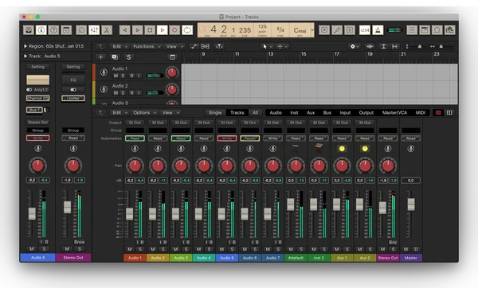The image size is (478, 288).
Task: Click the pencil tuner icon in toolbar
Action: click(x=337, y=30)
